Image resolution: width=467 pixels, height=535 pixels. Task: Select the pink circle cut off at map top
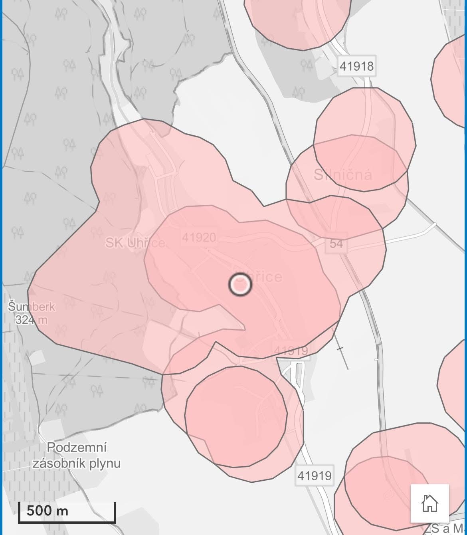pyautogui.click(x=297, y=22)
